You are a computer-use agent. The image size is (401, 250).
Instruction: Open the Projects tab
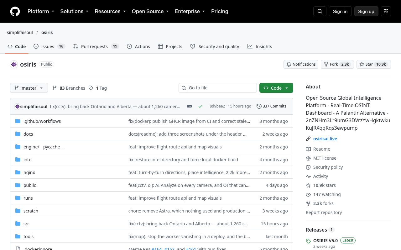click(170, 46)
